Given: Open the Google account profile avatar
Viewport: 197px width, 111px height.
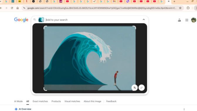Looking at the screenshot, I should pyautogui.click(x=194, y=20).
